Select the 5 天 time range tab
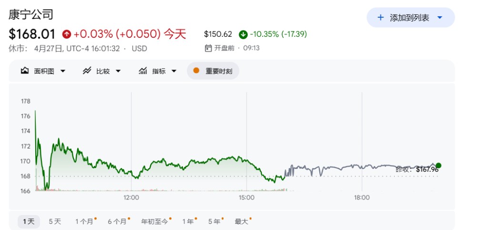 coord(55,221)
